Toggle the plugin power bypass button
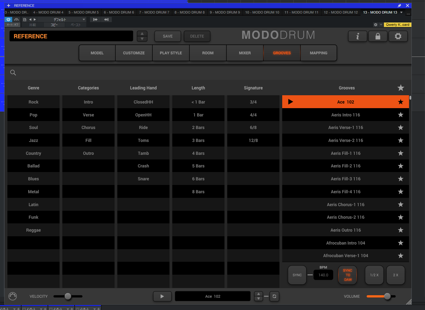 8,19
